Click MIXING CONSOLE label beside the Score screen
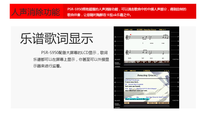 tap(117, 63)
